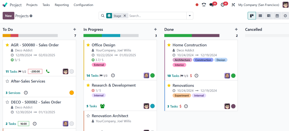Image resolution: width=289 pixels, height=131 pixels.
Task: Open the grey status dropdown on DECO - S00082
Action: (x=72, y=124)
